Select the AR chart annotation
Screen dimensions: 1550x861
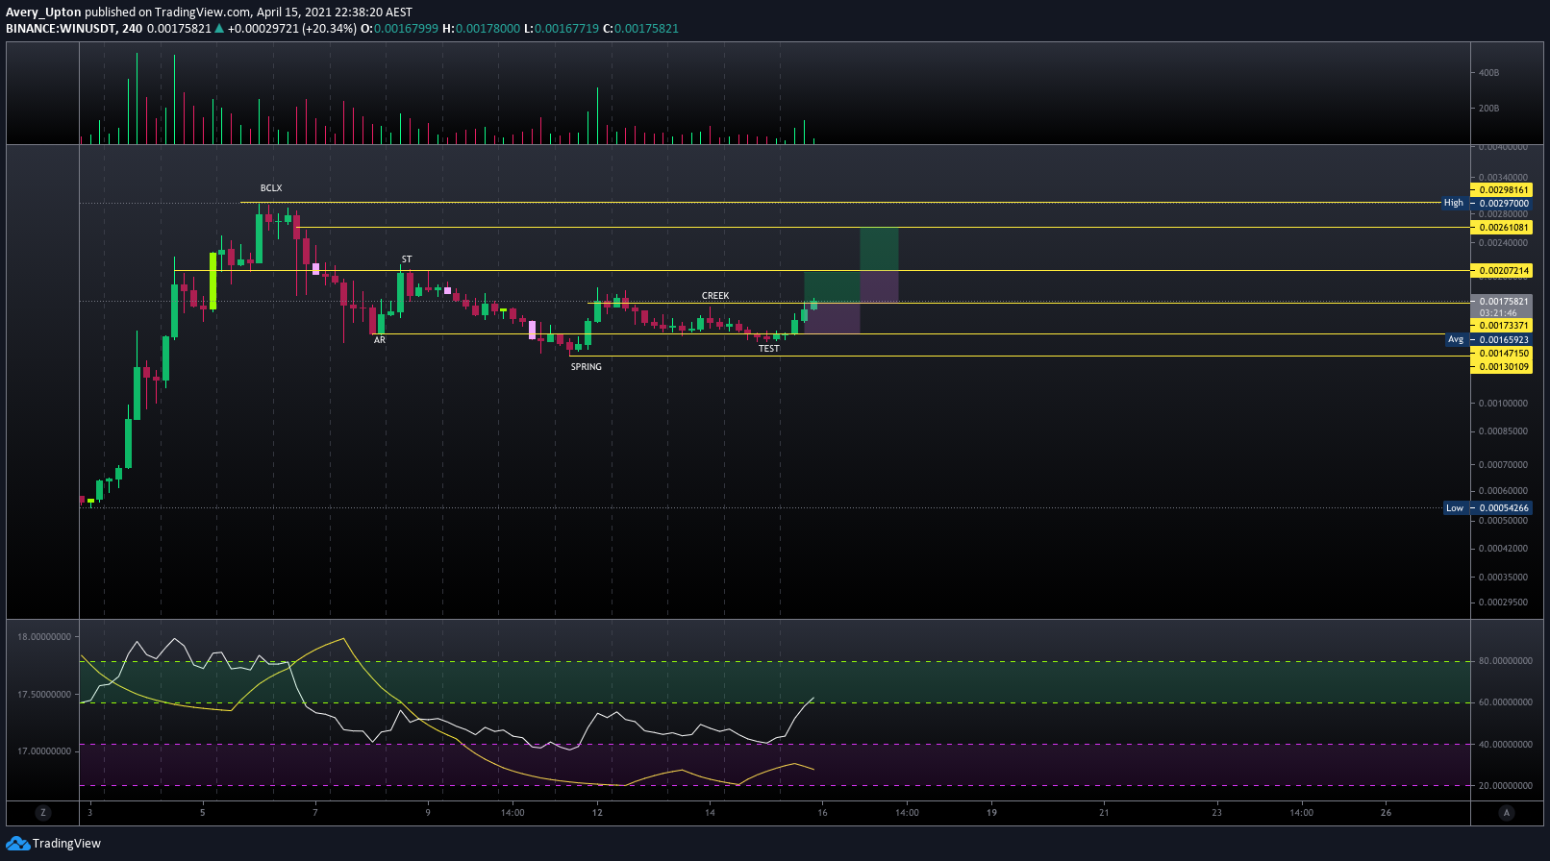[380, 340]
